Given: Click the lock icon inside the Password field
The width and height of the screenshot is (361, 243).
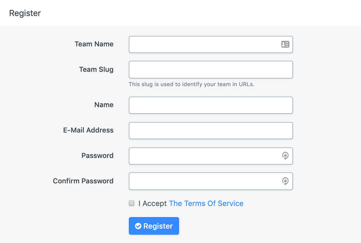Looking at the screenshot, I should click(x=285, y=156).
